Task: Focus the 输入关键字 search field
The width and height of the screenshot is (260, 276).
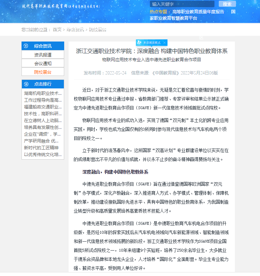Action: (182, 4)
